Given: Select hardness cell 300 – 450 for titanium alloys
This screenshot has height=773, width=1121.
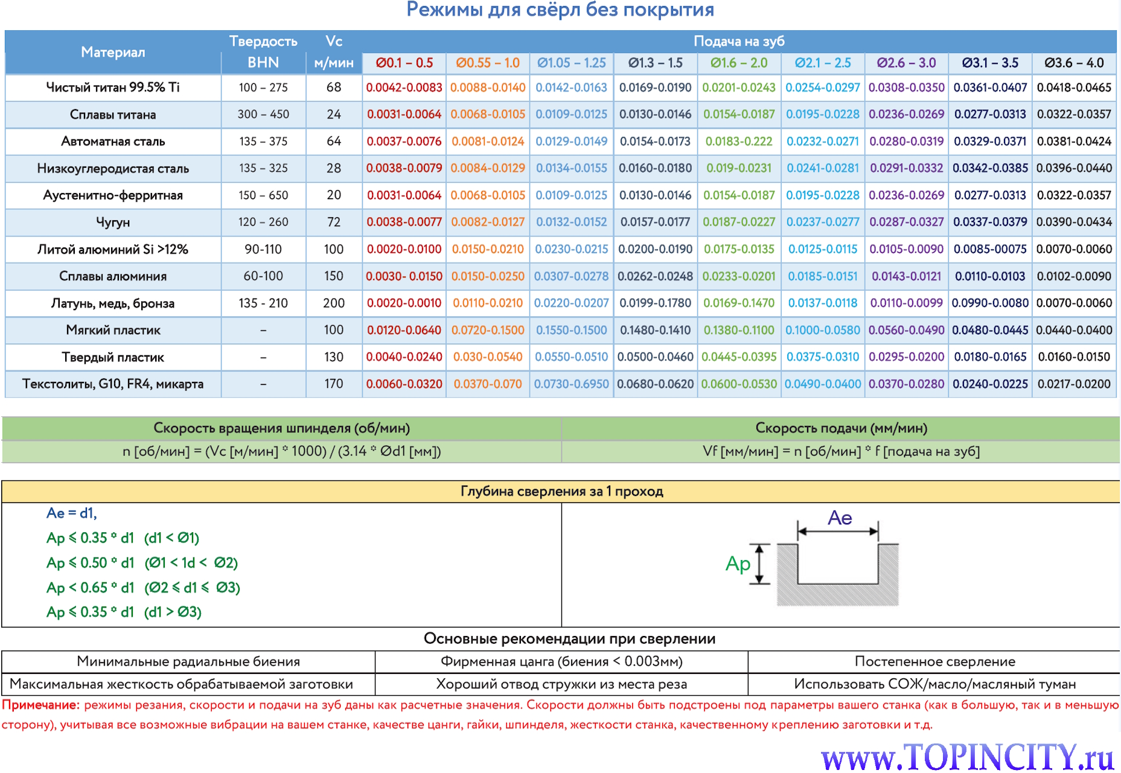Looking at the screenshot, I should [x=263, y=114].
